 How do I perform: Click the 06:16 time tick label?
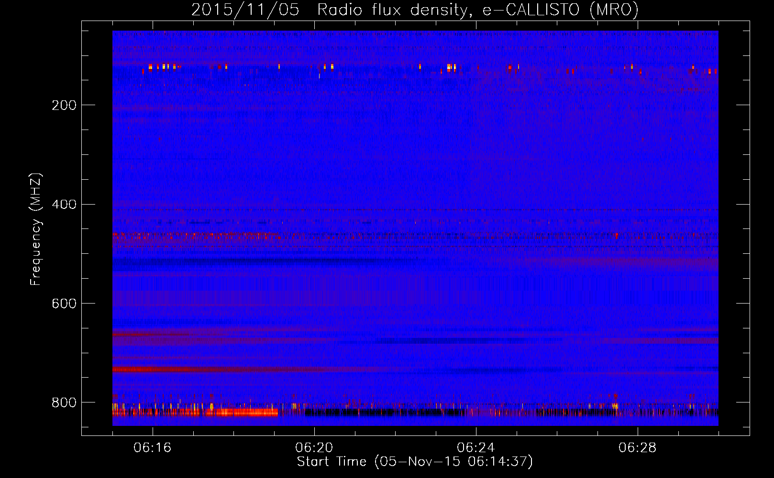coord(153,448)
